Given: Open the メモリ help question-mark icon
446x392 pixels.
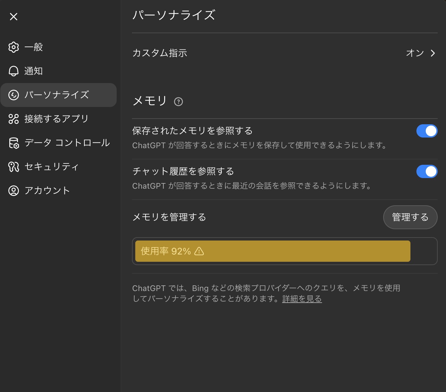Looking at the screenshot, I should (x=178, y=102).
